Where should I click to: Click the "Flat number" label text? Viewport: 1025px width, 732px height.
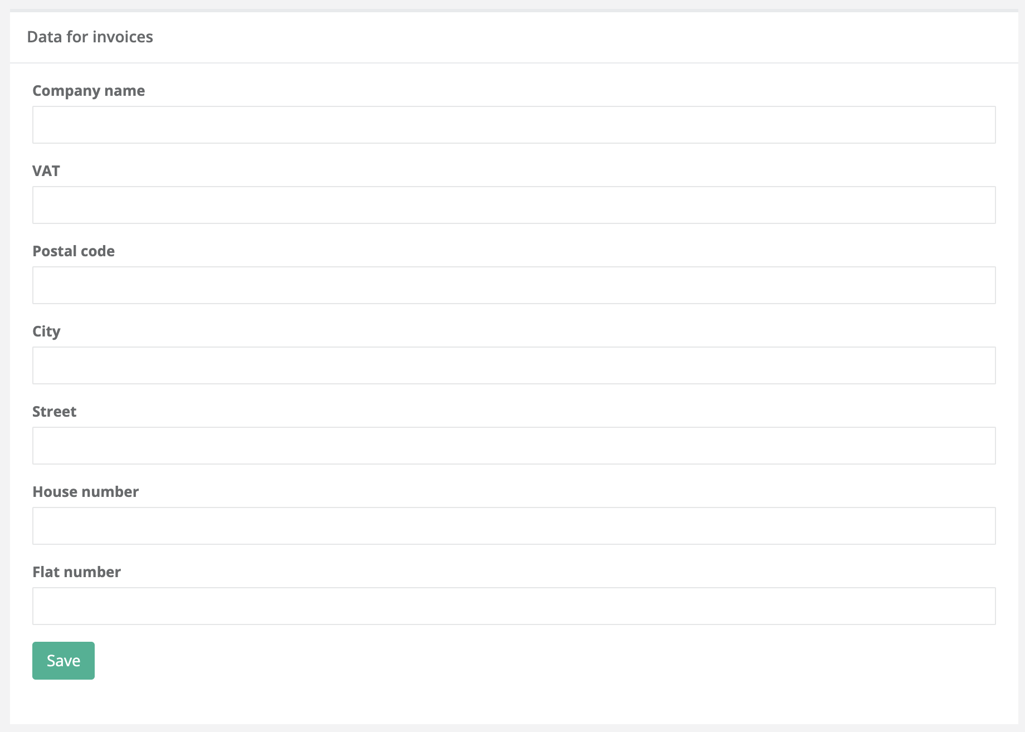click(x=76, y=572)
